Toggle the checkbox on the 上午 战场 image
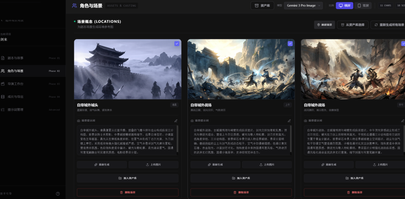Viewport: 405px width, 199px height. (290, 43)
